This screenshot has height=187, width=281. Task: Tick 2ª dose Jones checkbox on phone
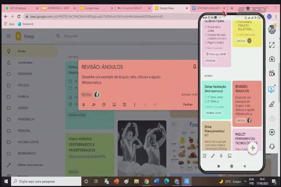[206, 97]
